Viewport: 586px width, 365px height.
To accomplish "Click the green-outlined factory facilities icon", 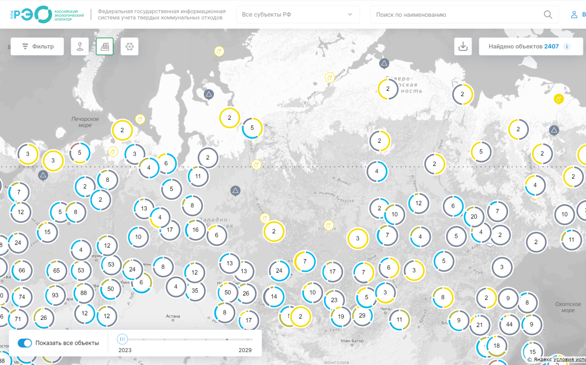I will tap(105, 47).
